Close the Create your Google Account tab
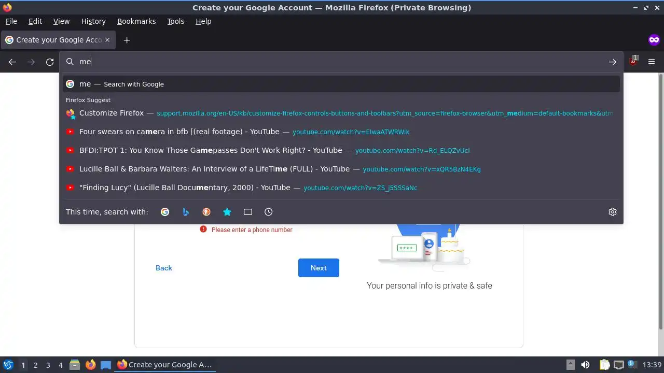The width and height of the screenshot is (664, 373). click(x=107, y=40)
